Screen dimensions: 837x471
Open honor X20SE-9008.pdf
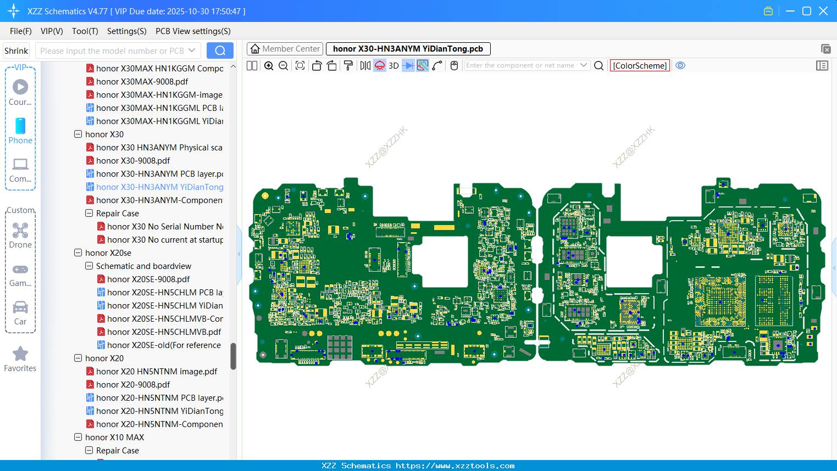click(143, 279)
